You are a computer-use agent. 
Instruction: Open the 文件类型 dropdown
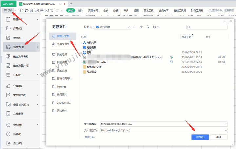coord(164,131)
